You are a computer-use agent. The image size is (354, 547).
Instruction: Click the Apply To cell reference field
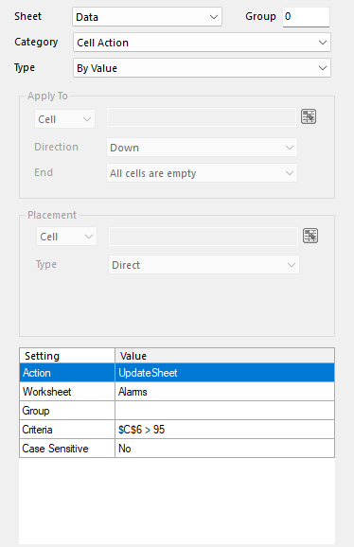pyautogui.click(x=202, y=117)
